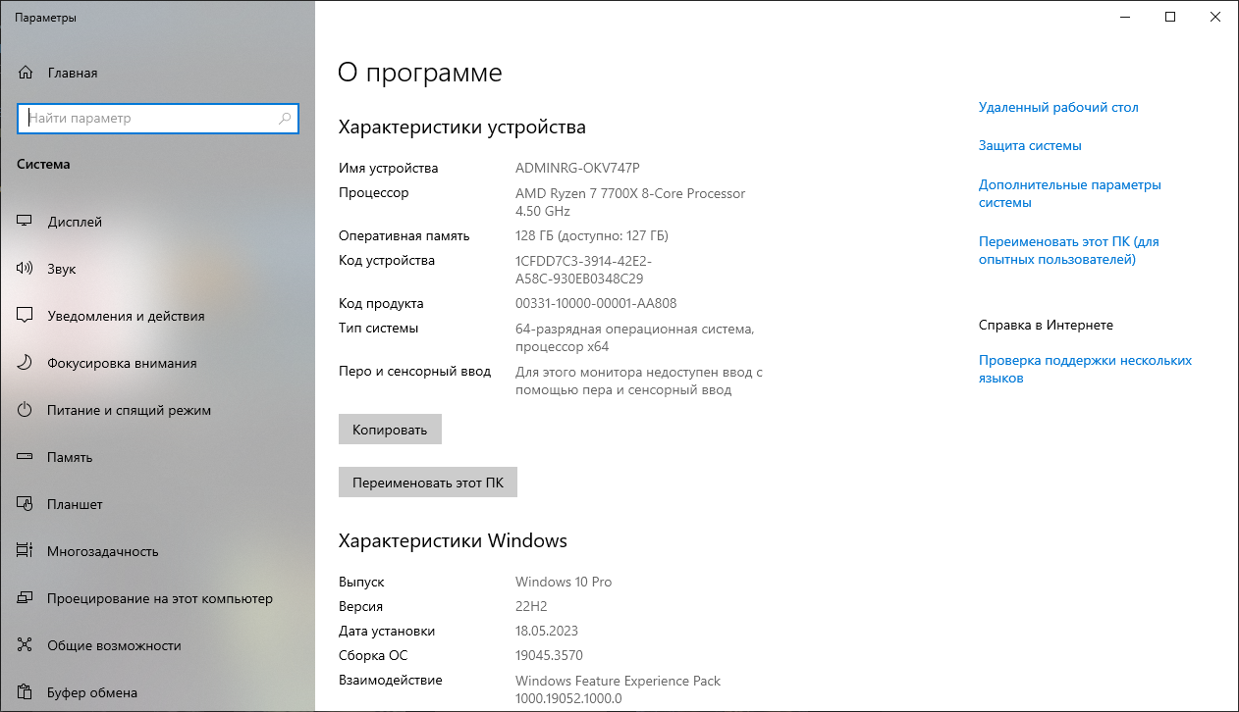Open Проецирование на этот компьютер section
Viewport: 1239px width, 712px height.
(159, 598)
